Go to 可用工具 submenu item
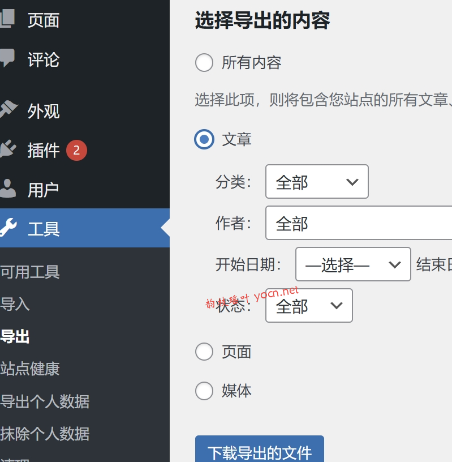The width and height of the screenshot is (452, 462). [x=30, y=272]
